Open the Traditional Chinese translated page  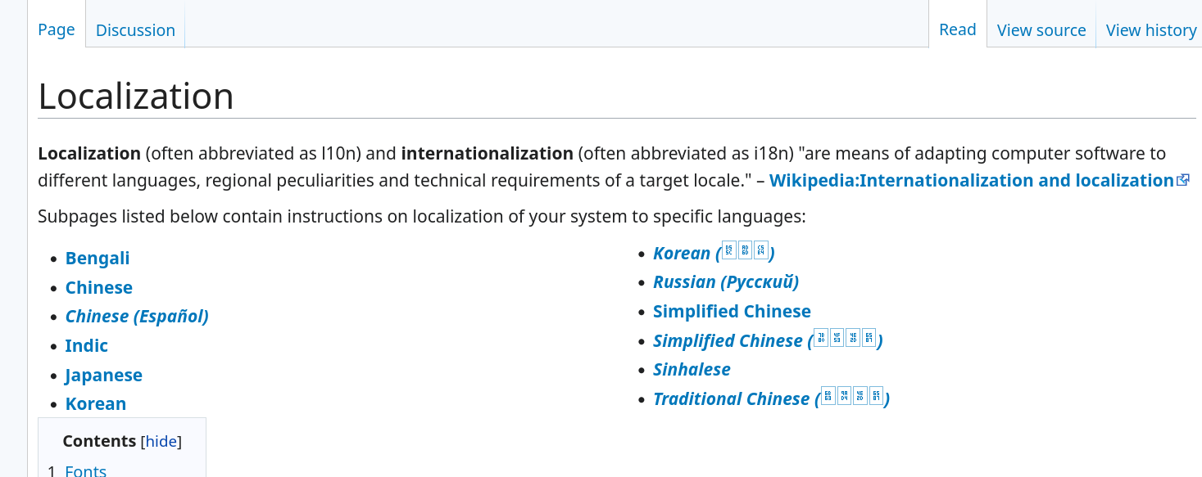click(x=770, y=399)
